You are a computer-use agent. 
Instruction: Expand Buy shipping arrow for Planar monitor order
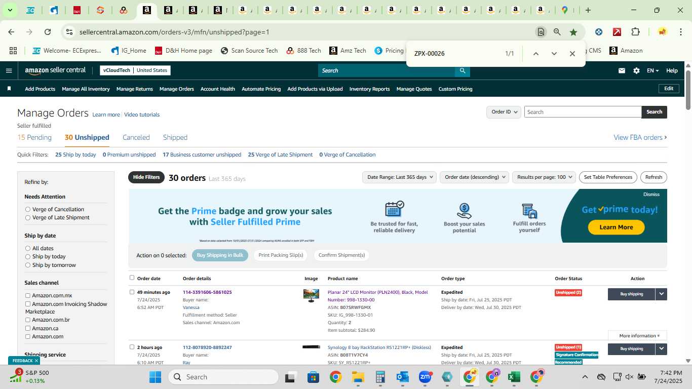click(x=661, y=294)
